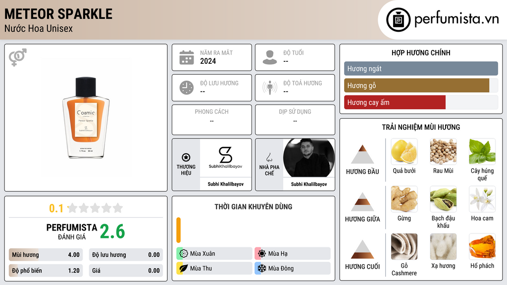Select the Hổ phách amber note image
The height and width of the screenshot is (285, 507).
click(482, 246)
